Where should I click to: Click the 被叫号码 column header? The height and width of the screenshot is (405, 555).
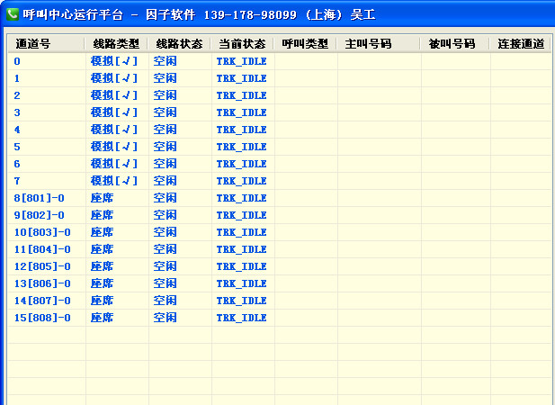[x=452, y=43]
